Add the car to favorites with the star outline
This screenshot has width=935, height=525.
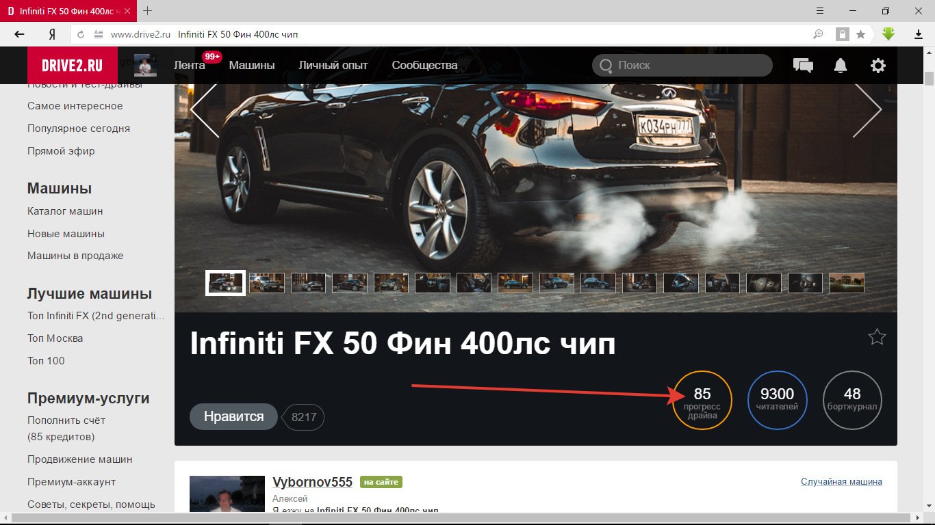(877, 336)
